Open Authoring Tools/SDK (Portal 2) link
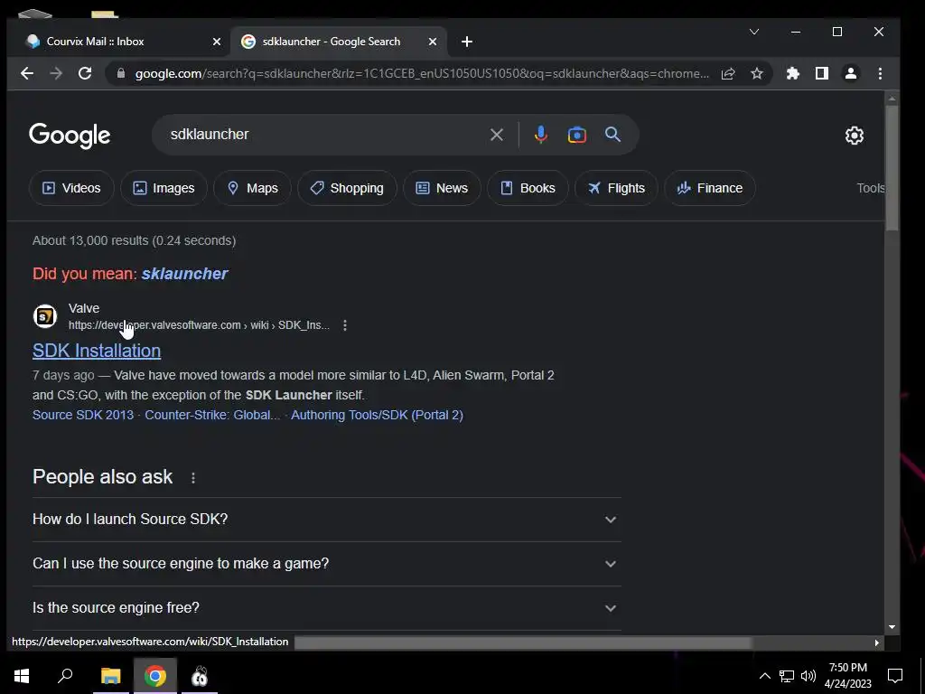 [377, 415]
